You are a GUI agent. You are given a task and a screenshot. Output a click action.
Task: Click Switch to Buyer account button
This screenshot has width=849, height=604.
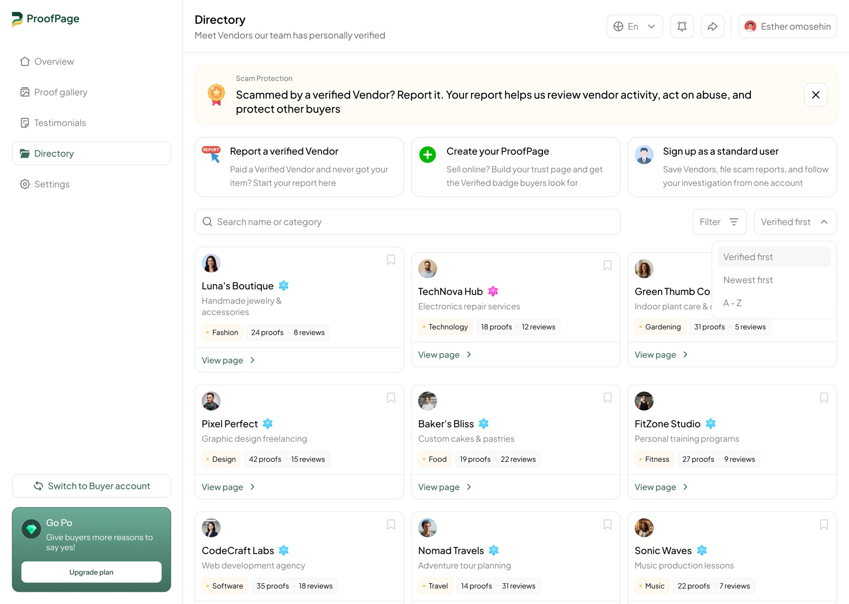coord(92,486)
